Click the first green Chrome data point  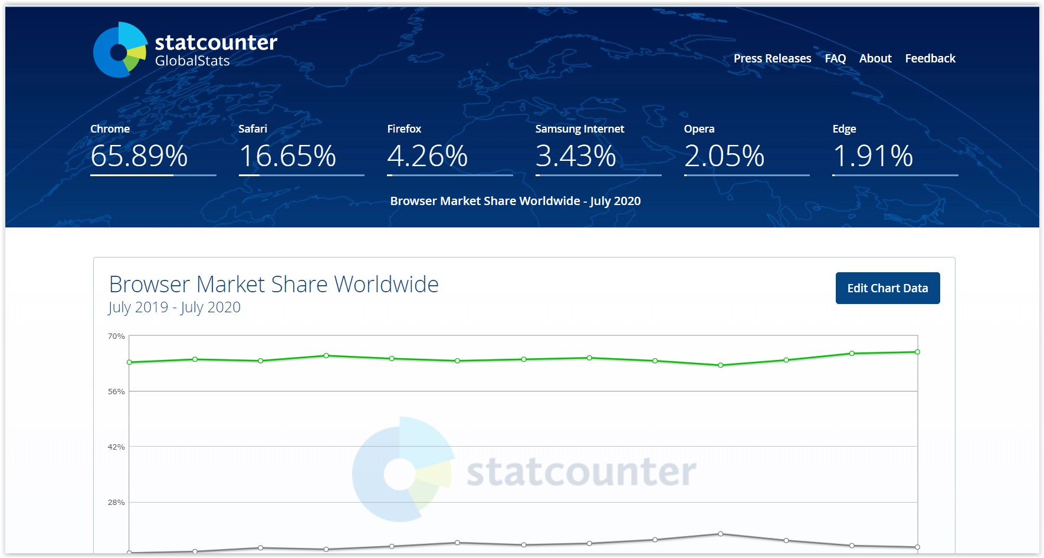(129, 362)
